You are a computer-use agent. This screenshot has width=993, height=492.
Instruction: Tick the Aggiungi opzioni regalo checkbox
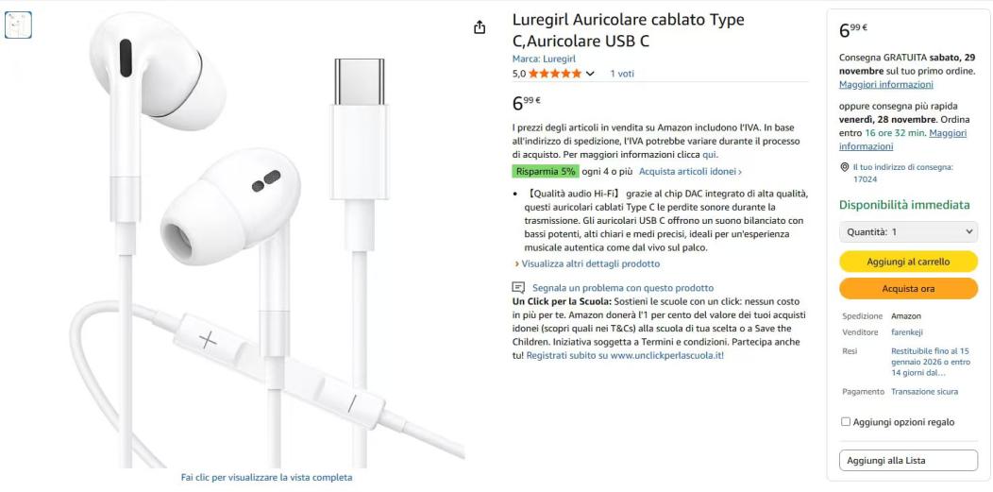click(846, 422)
